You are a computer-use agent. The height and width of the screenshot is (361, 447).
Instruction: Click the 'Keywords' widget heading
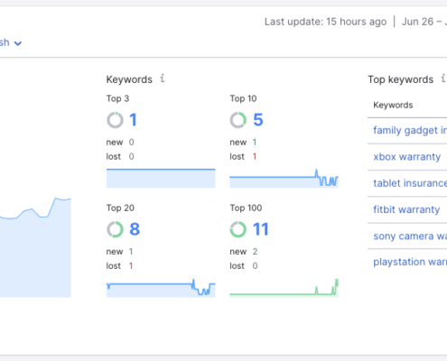click(x=129, y=79)
